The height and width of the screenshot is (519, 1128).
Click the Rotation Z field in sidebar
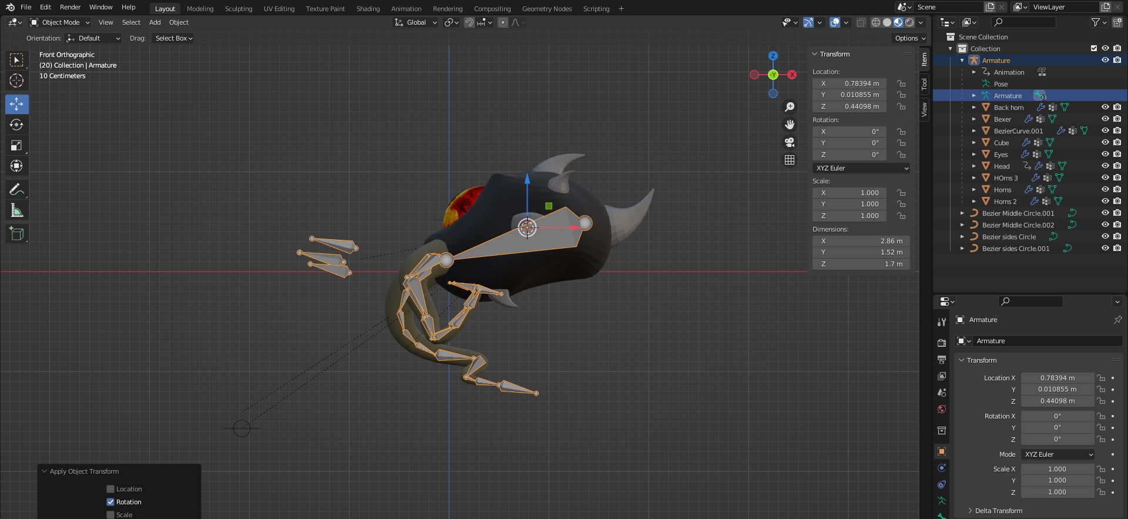tap(850, 155)
